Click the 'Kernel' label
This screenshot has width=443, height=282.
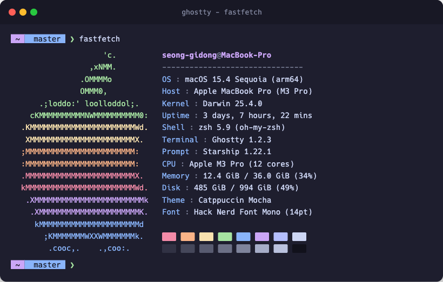[176, 104]
